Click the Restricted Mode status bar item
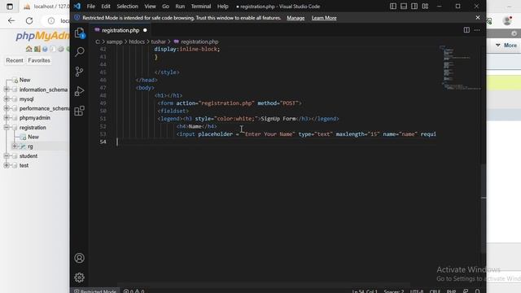Screen dimensions: 521x293 (95, 291)
